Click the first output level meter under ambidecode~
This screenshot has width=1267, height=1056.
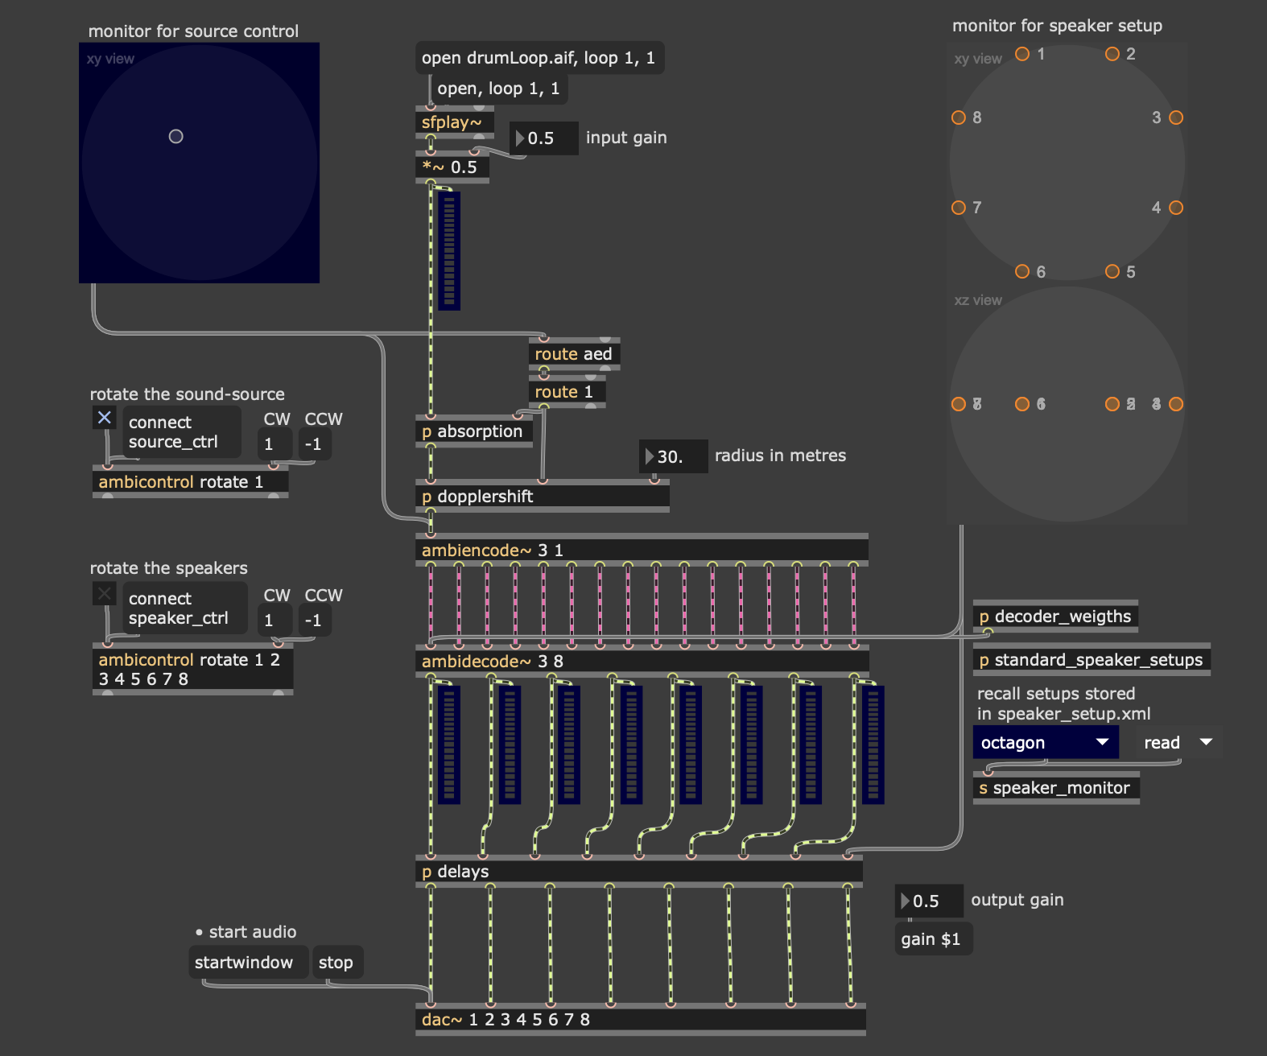tap(449, 745)
